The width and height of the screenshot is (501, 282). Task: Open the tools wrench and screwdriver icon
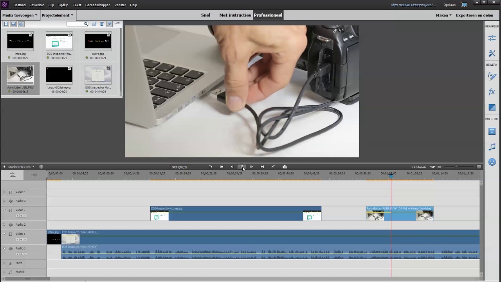pyautogui.click(x=492, y=53)
